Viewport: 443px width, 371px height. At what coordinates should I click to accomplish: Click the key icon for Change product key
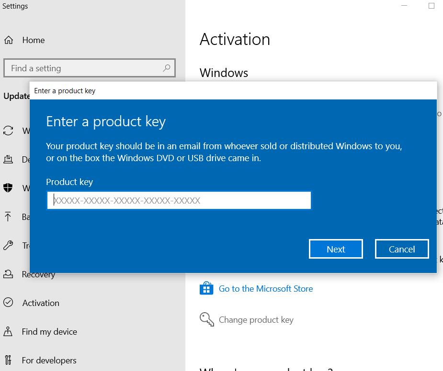[206, 319]
